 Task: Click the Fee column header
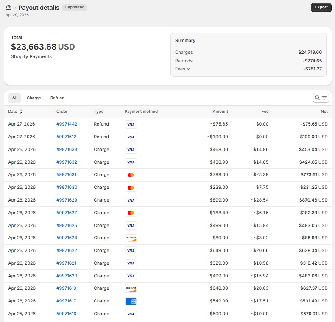[x=265, y=112]
